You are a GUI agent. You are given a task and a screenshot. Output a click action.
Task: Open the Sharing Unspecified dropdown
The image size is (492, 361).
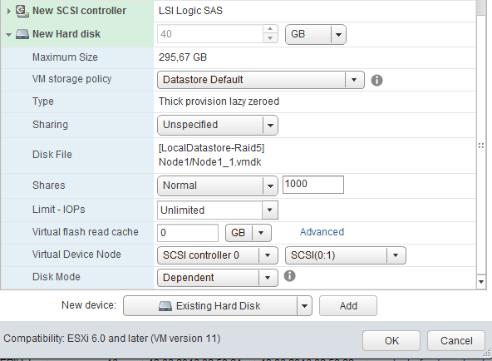pos(218,125)
